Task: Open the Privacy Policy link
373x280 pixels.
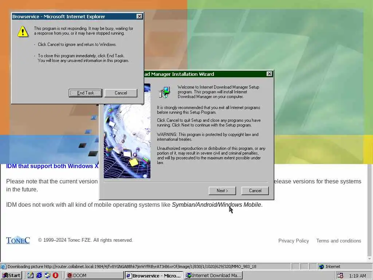Action: pyautogui.click(x=294, y=241)
